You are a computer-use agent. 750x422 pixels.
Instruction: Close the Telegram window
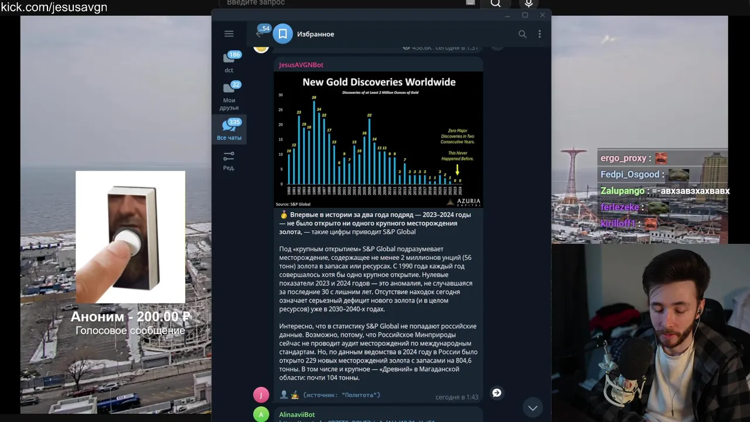(x=543, y=15)
